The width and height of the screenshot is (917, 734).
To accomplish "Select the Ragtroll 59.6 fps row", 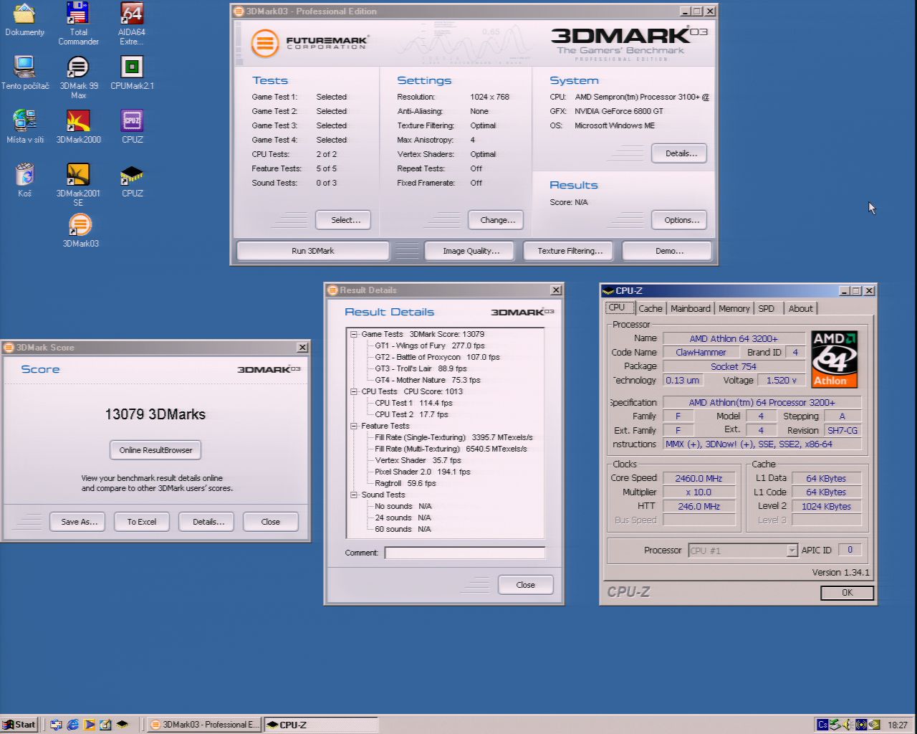I will 405,483.
